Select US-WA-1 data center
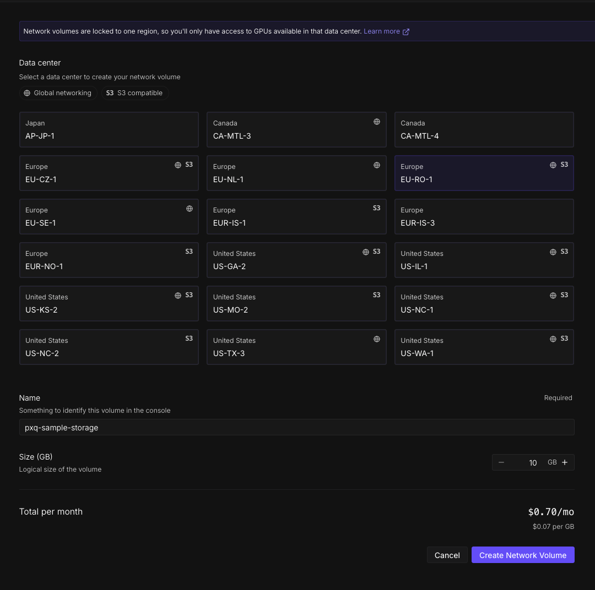Screen dimensions: 595x590 pyautogui.click(x=484, y=347)
